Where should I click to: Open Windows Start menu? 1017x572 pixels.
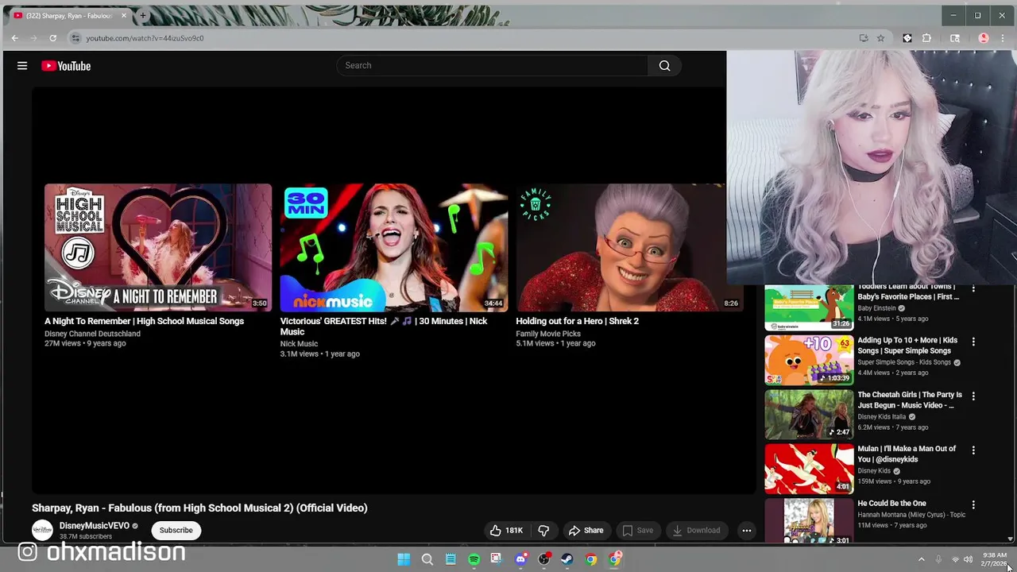tap(404, 559)
